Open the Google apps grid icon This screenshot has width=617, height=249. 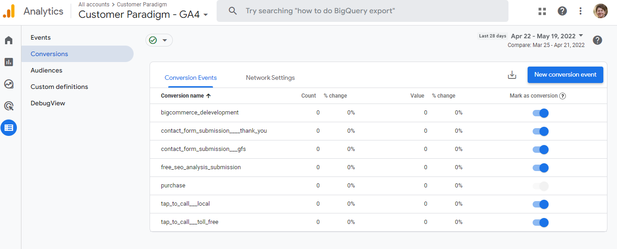click(x=542, y=11)
